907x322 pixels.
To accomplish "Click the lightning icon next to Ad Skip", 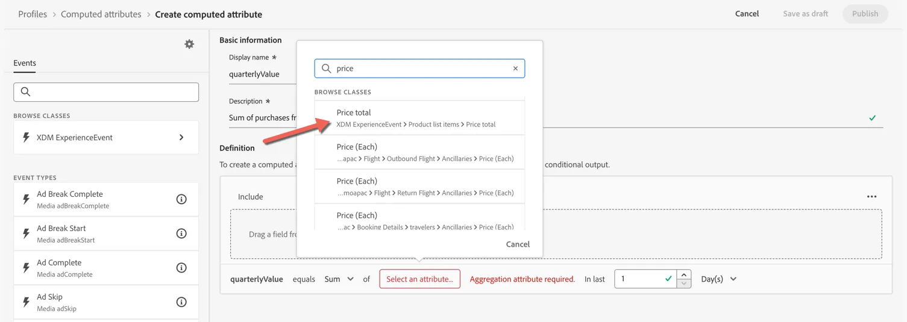I will [26, 302].
